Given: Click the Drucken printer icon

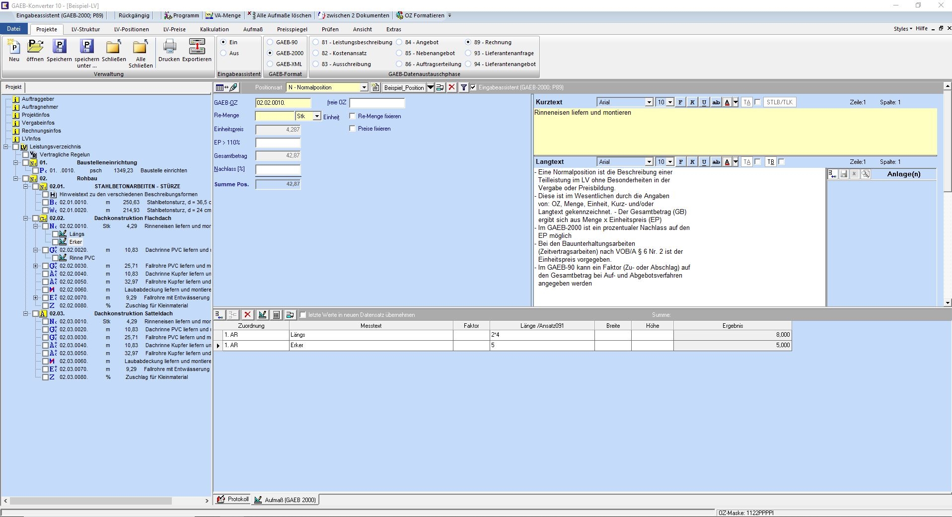Looking at the screenshot, I should (169, 50).
